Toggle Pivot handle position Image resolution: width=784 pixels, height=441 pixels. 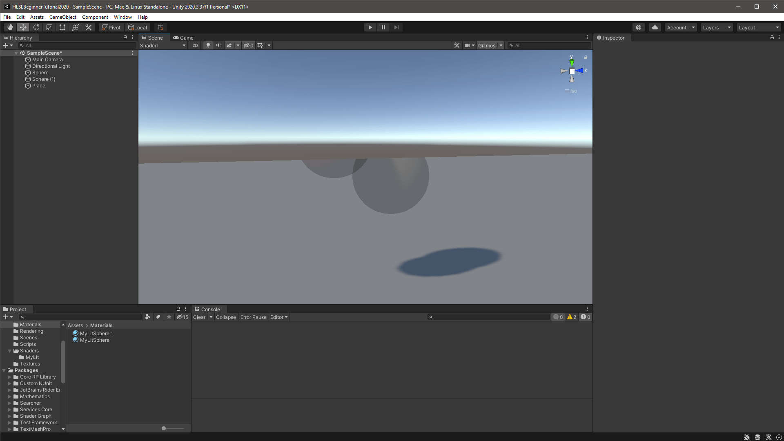[x=111, y=27]
